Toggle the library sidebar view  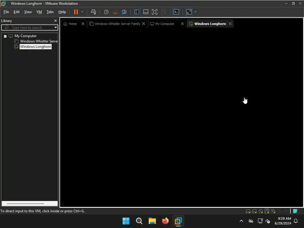click(137, 12)
